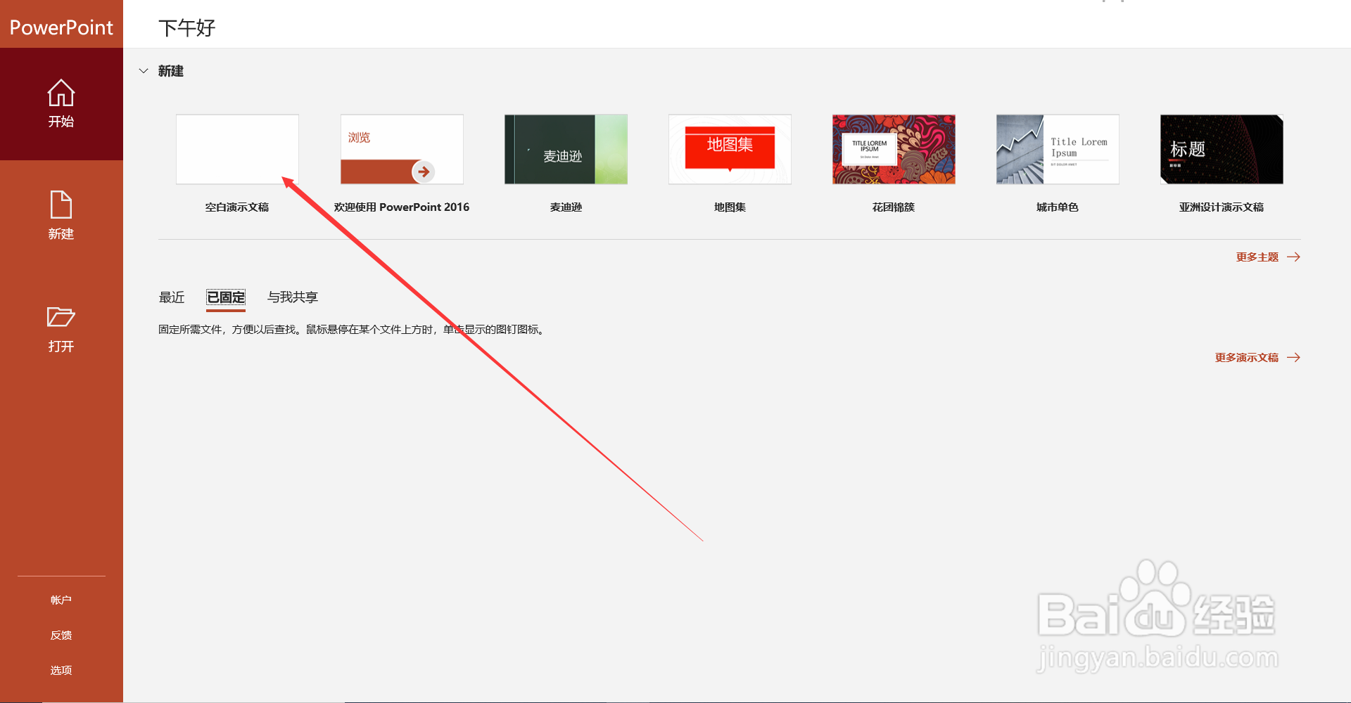The width and height of the screenshot is (1351, 703).
Task: Open 帐户 in the sidebar
Action: coord(61,600)
